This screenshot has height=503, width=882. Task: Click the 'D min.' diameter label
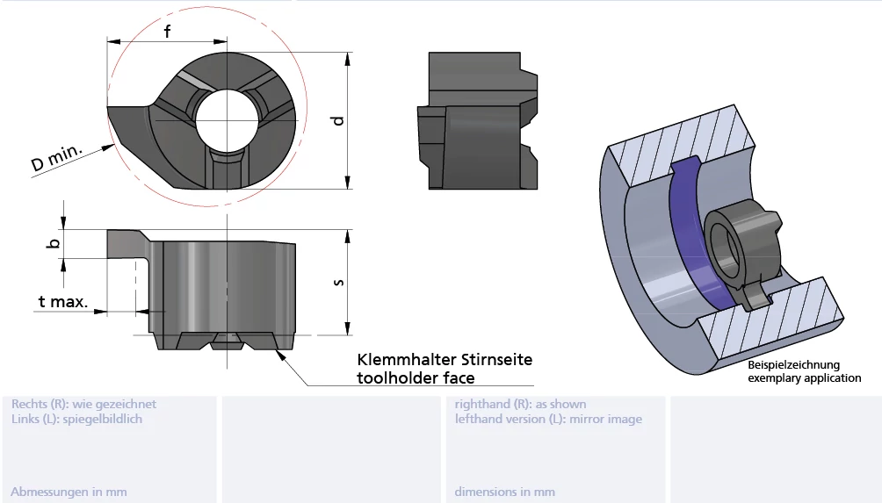56,159
